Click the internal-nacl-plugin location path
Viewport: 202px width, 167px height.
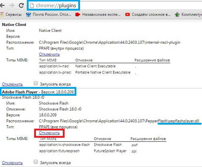109,42
